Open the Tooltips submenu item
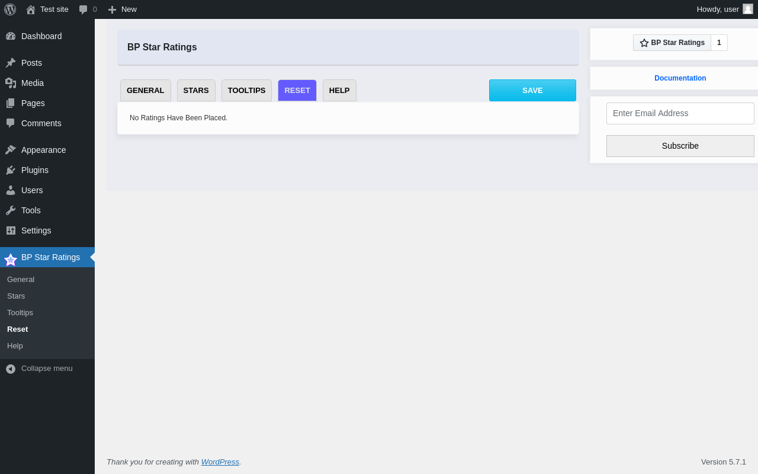This screenshot has height=474, width=758. tap(20, 312)
